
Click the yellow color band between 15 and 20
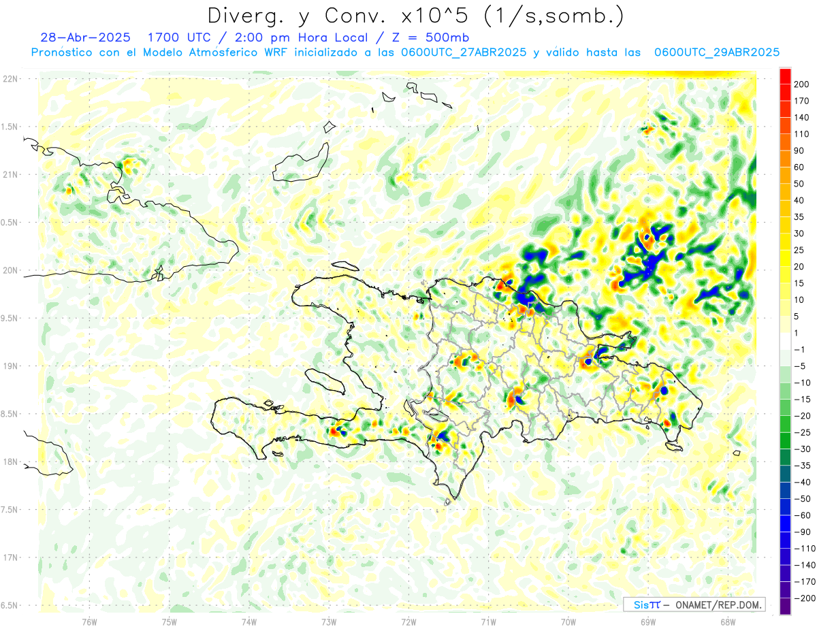[x=785, y=275]
